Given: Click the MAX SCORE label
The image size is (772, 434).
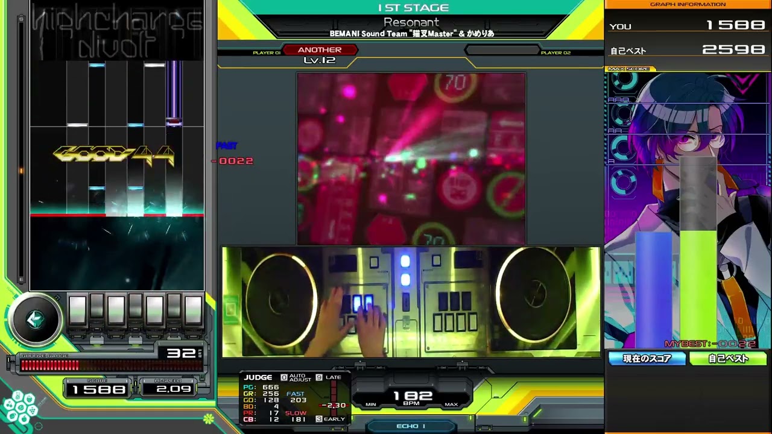Looking at the screenshot, I should (628, 69).
